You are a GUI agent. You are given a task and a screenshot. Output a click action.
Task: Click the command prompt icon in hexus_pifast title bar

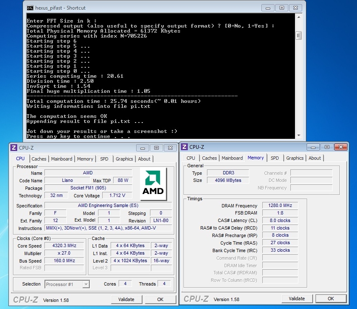coord(30,8)
